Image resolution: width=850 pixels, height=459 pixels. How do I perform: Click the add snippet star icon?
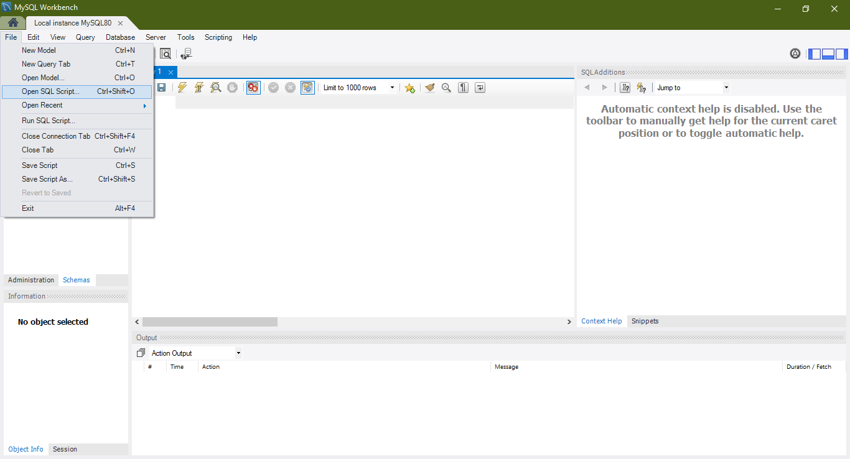(x=409, y=88)
